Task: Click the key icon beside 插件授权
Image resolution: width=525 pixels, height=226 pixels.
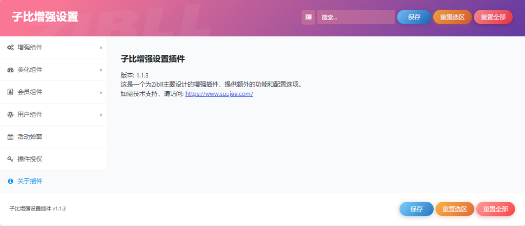Action: tap(10, 159)
